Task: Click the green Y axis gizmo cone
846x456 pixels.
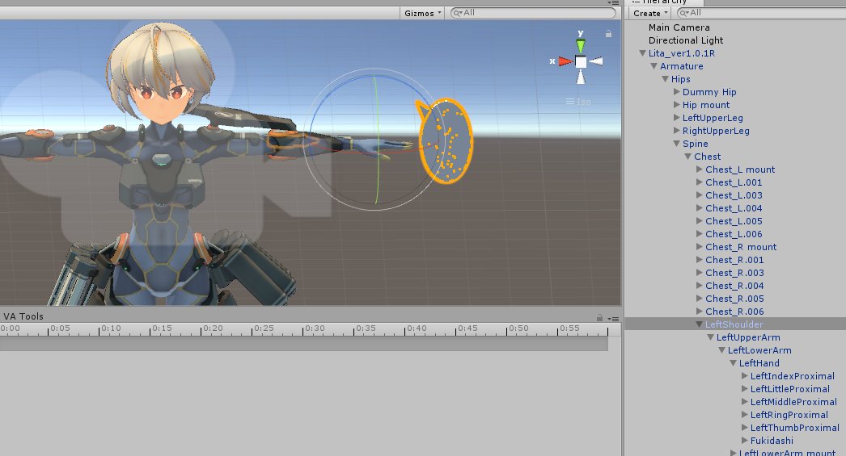Action: (x=581, y=46)
